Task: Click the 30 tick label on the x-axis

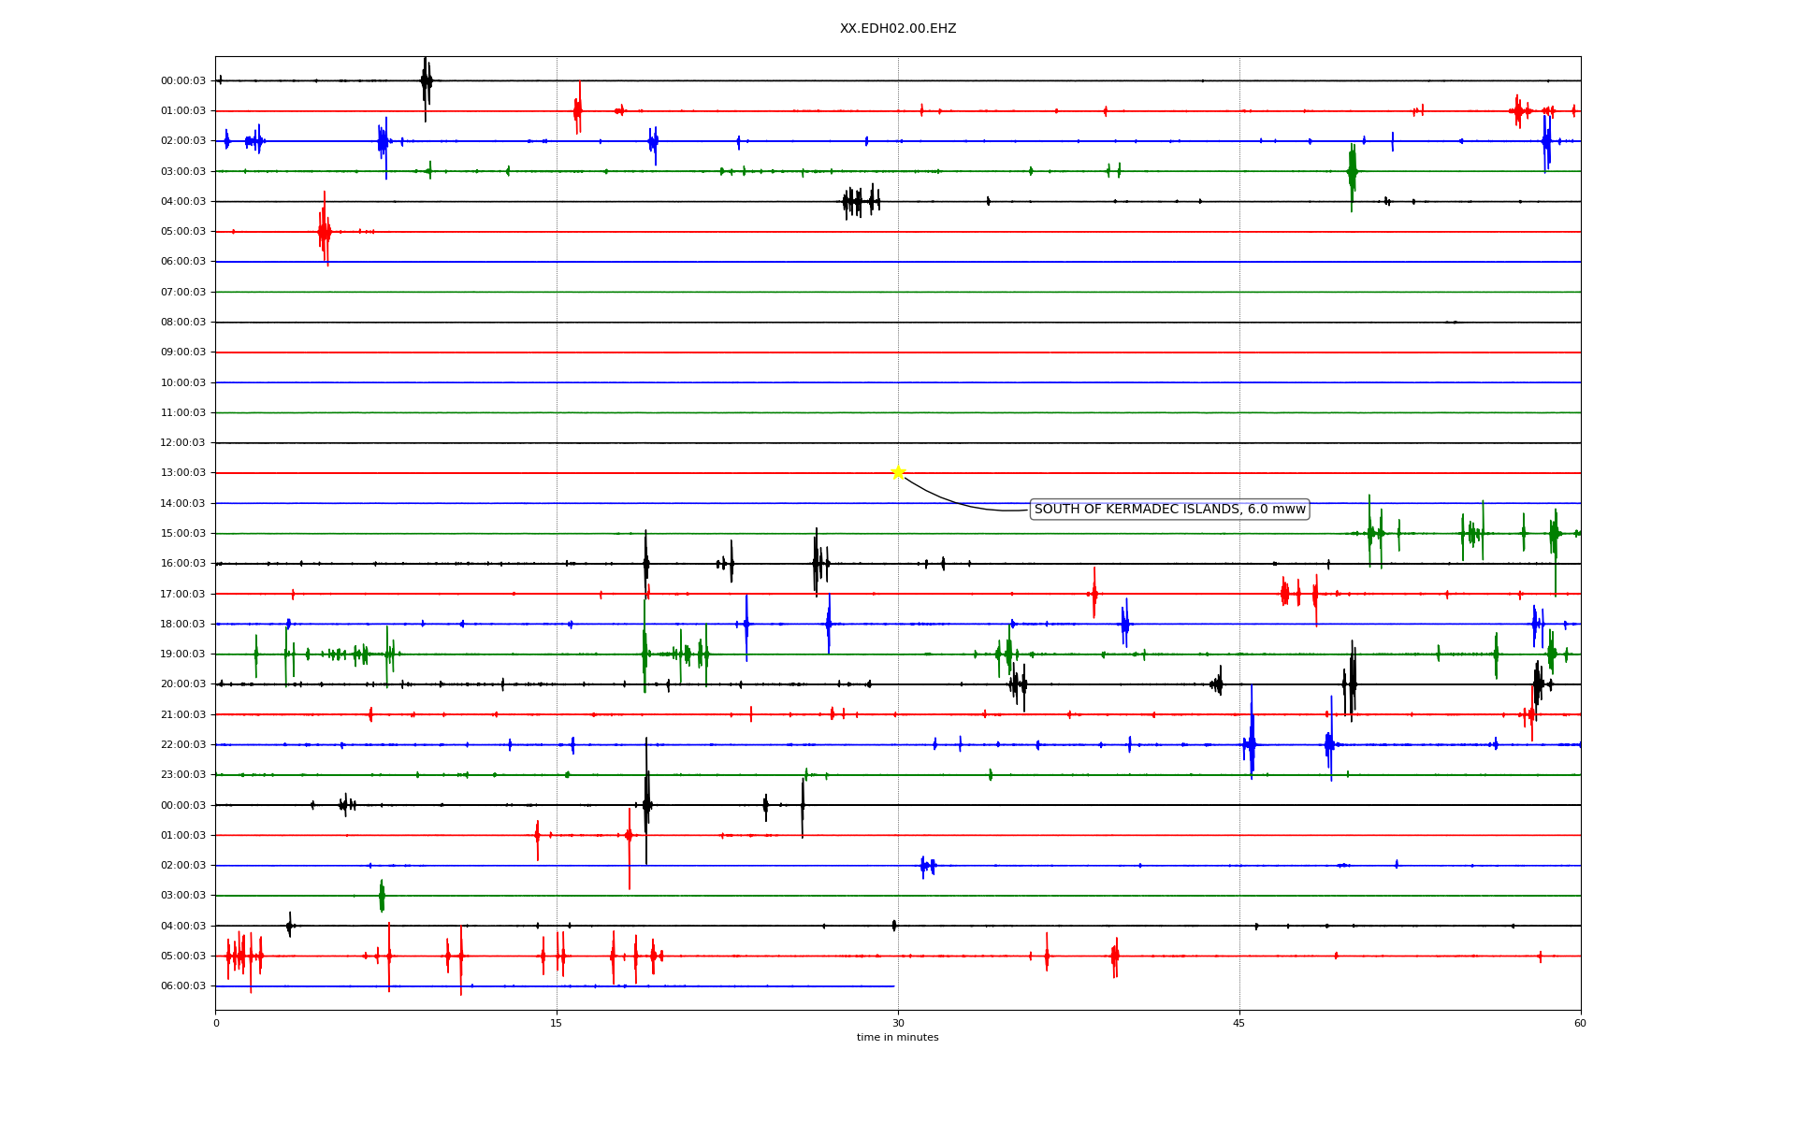Action: [898, 1024]
